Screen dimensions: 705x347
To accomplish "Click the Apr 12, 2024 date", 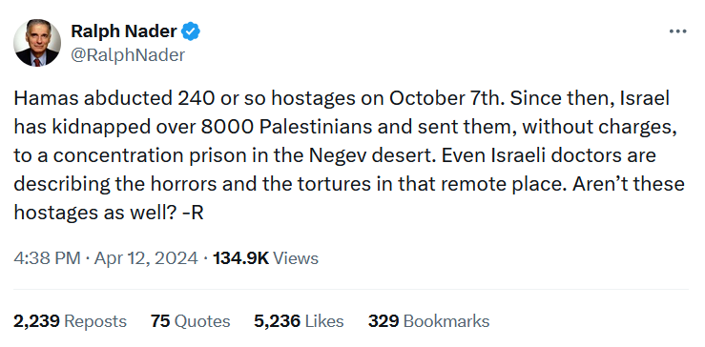I will (146, 258).
